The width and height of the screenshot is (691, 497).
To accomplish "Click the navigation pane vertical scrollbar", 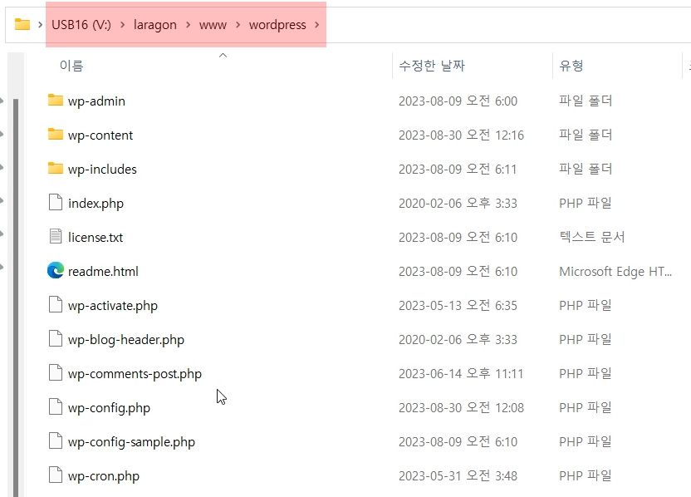I will pyautogui.click(x=16, y=298).
